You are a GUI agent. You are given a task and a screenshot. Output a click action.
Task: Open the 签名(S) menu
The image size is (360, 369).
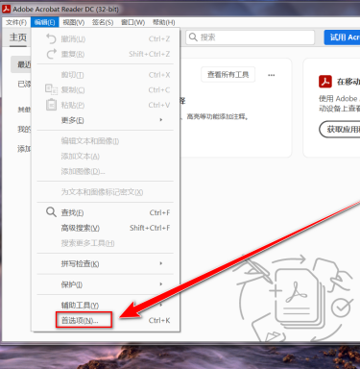pyautogui.click(x=103, y=22)
